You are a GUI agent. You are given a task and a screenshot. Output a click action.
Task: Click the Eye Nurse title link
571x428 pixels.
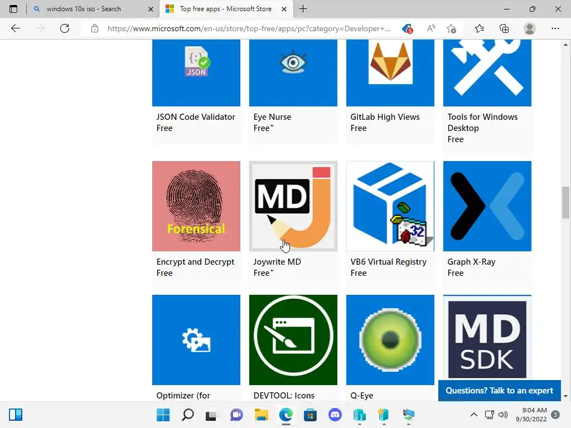tap(272, 117)
